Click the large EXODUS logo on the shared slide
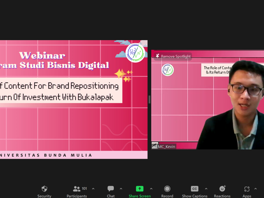 click(135, 53)
